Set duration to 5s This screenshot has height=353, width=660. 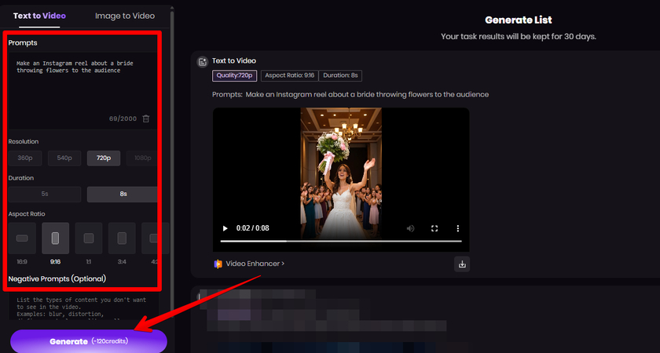point(45,195)
